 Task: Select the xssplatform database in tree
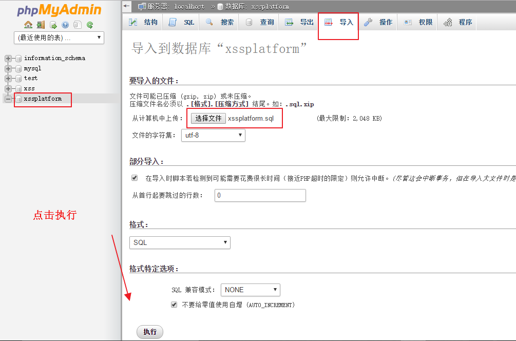pyautogui.click(x=43, y=99)
